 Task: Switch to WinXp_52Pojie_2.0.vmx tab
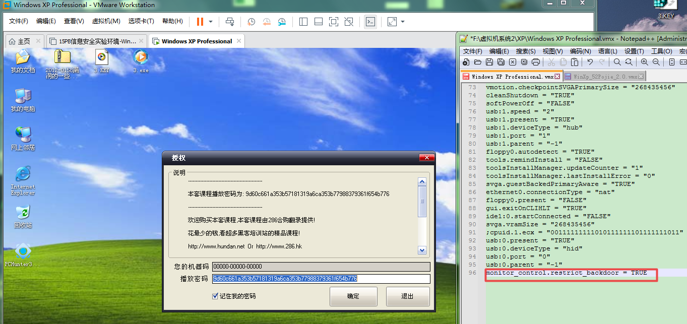coord(604,77)
